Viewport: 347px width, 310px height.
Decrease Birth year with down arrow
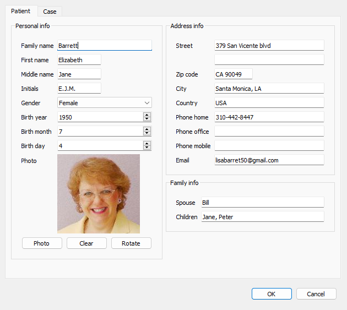tap(147, 119)
